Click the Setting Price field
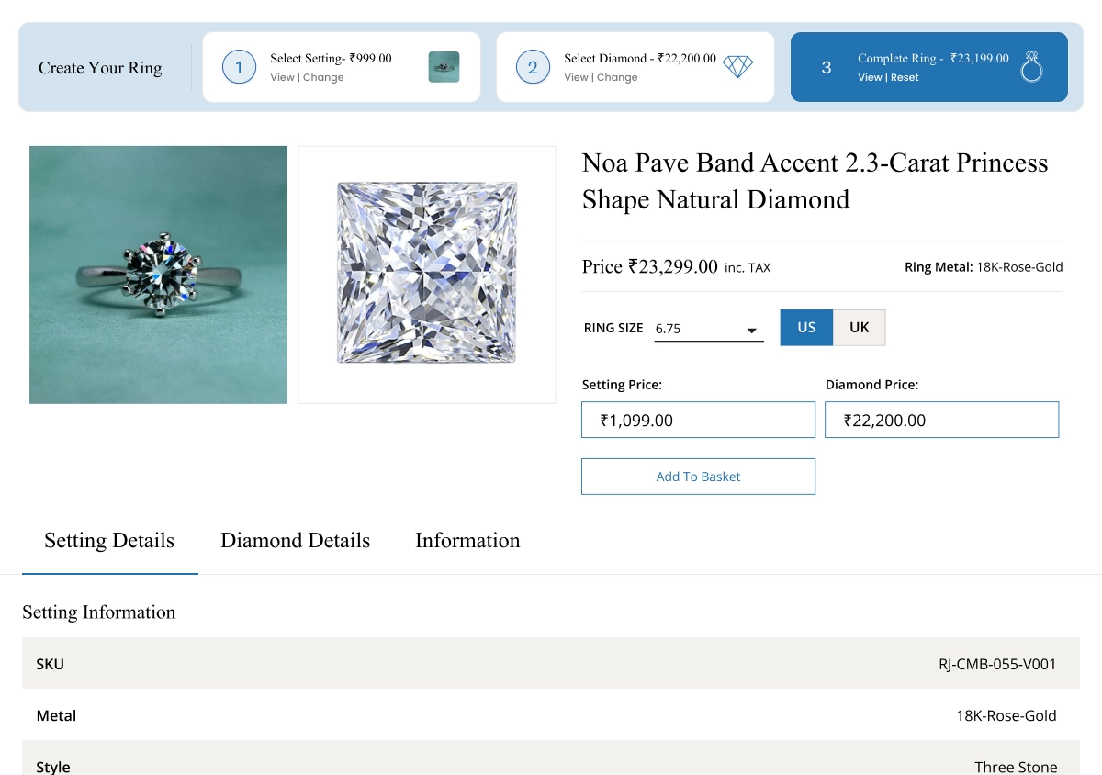This screenshot has width=1102, height=775. [x=698, y=420]
